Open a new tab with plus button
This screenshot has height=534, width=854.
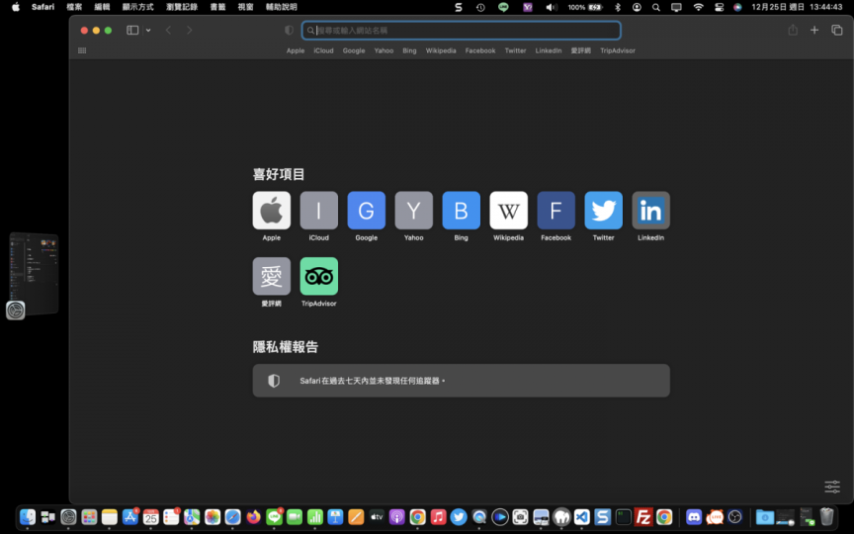(814, 30)
